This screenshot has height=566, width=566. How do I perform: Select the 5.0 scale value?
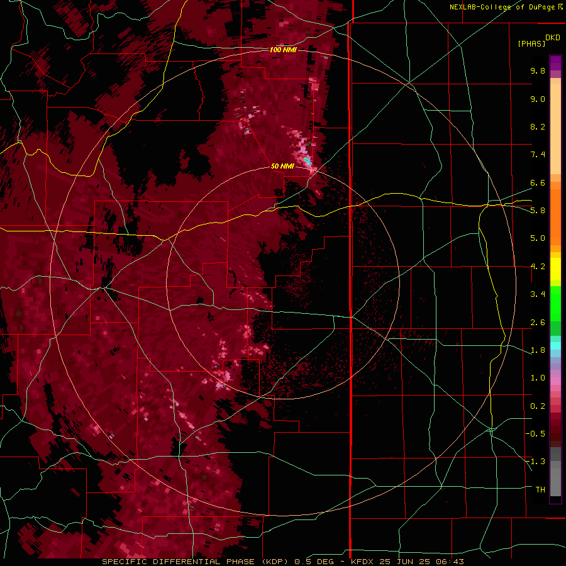(538, 238)
